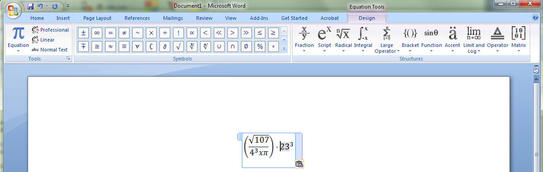Insert the cube root symbol
The width and height of the screenshot is (543, 172).
pos(192,46)
